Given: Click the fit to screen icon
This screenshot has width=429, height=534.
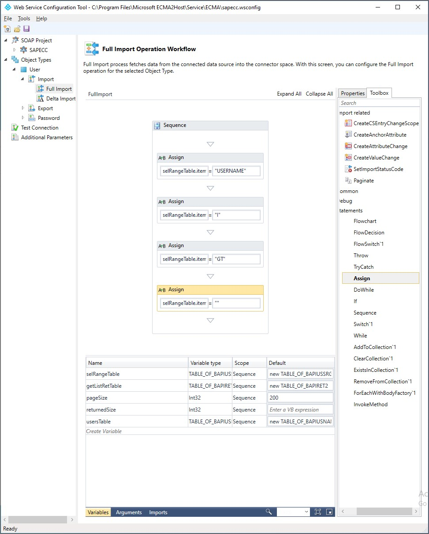Looking at the screenshot, I should (318, 512).
